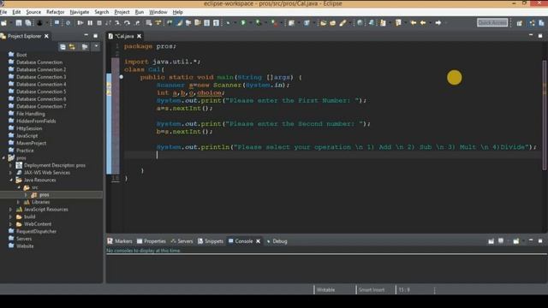Click the green Run button in toolbar

tap(243, 23)
